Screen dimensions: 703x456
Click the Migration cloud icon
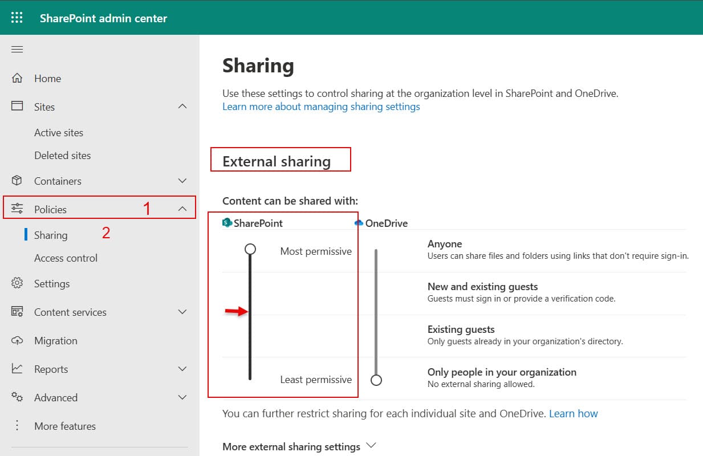[17, 340]
